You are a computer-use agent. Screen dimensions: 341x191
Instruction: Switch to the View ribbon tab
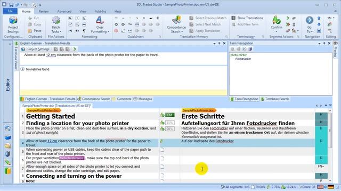[83, 11]
